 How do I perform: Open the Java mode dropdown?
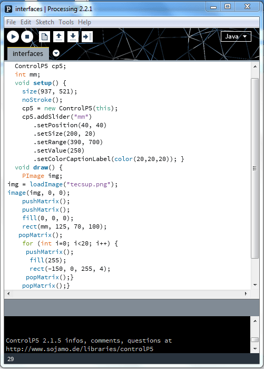pos(236,36)
